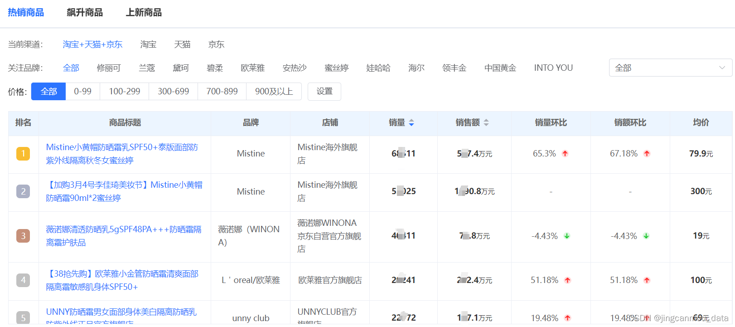Click the 销量环比 column header

tap(551, 122)
